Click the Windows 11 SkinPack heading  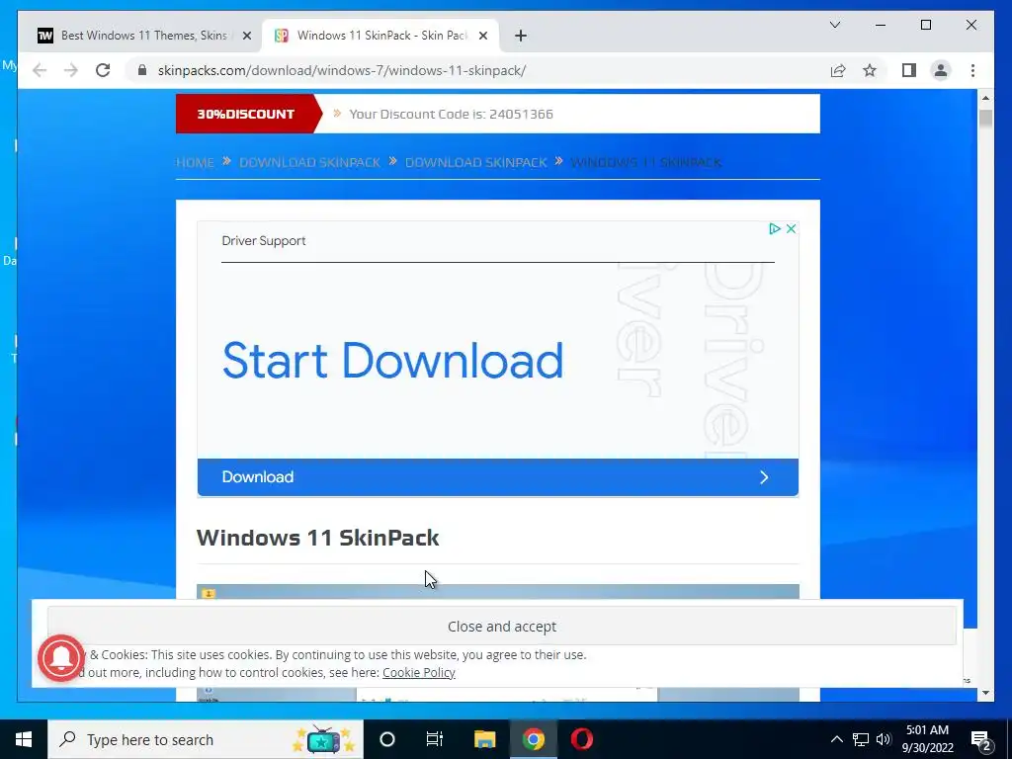pyautogui.click(x=317, y=538)
